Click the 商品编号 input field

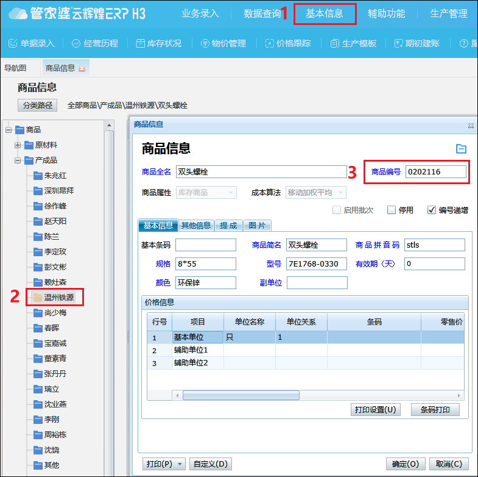[x=435, y=172]
